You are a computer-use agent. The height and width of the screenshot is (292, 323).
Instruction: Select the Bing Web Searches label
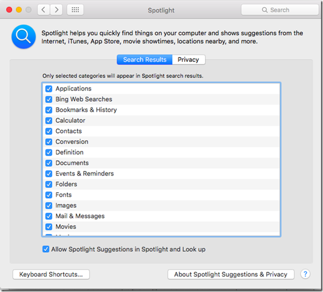point(84,99)
